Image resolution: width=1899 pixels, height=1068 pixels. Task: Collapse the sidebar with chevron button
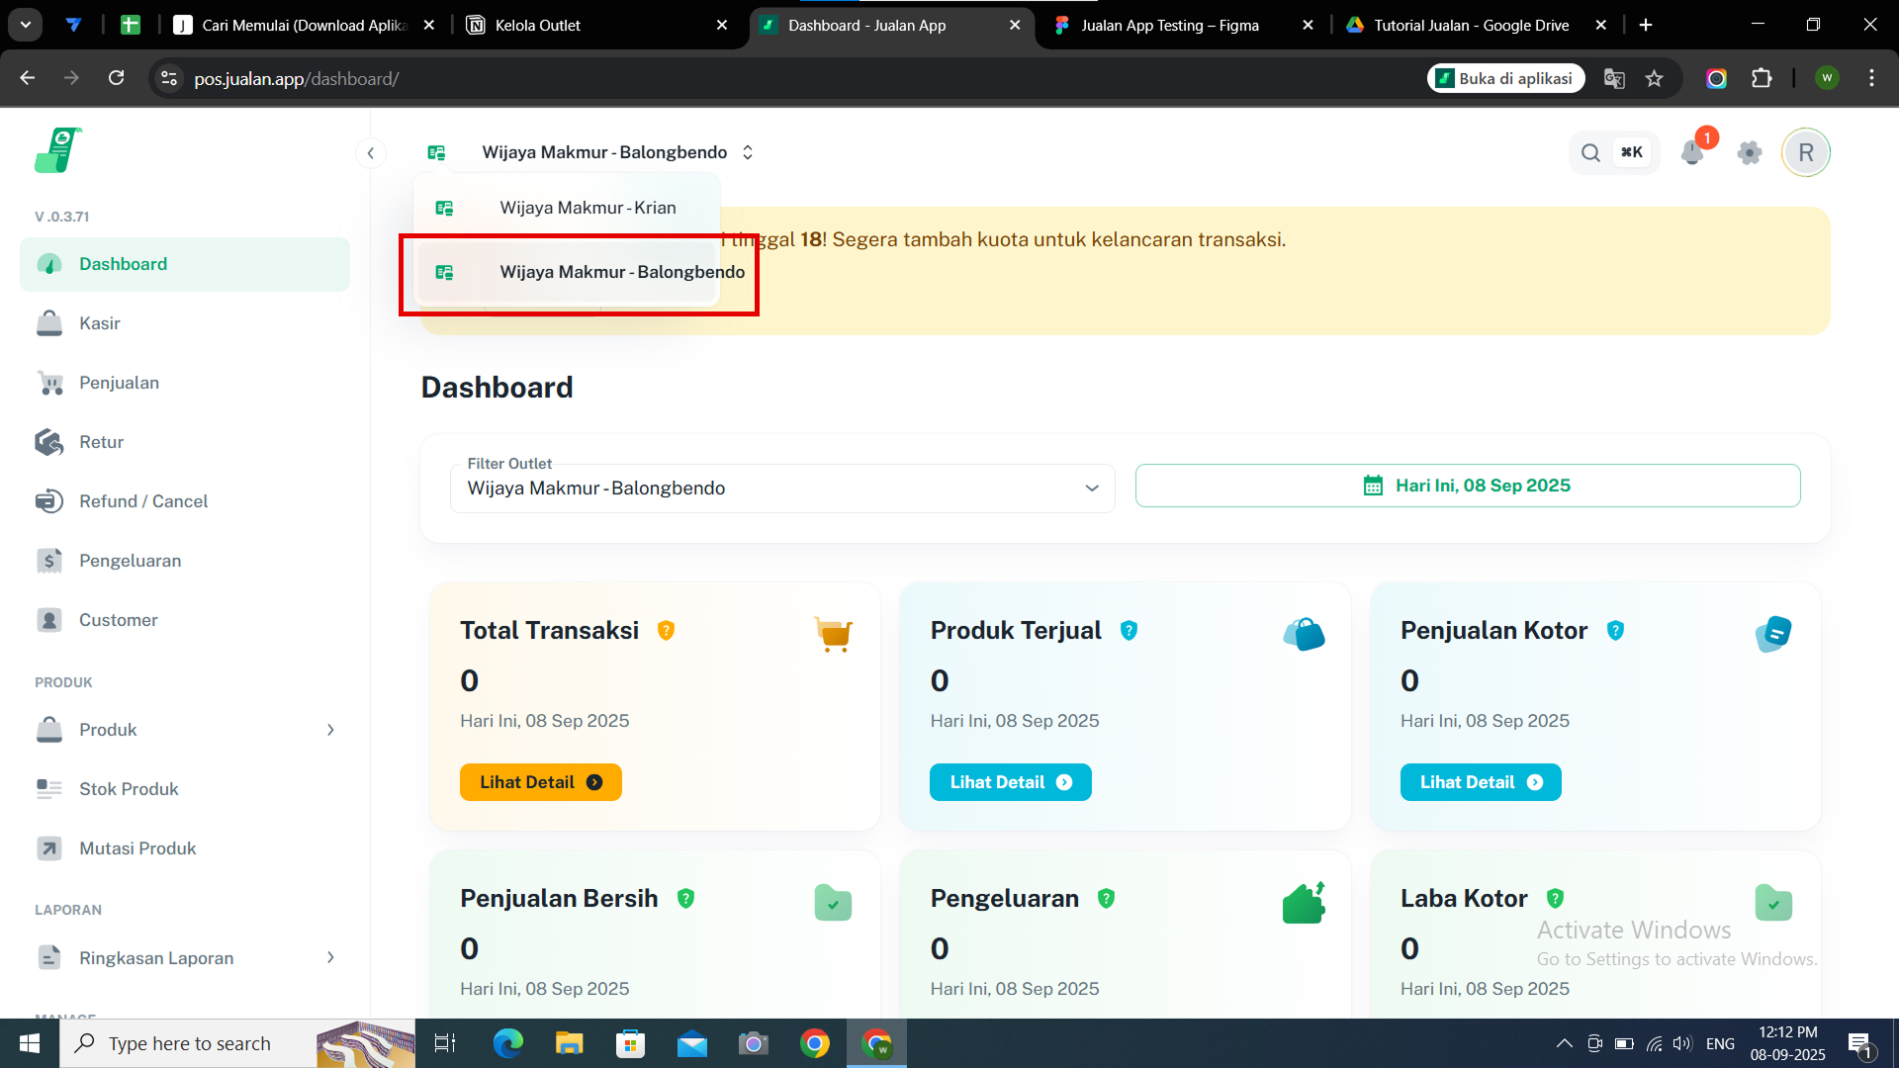[x=370, y=152]
